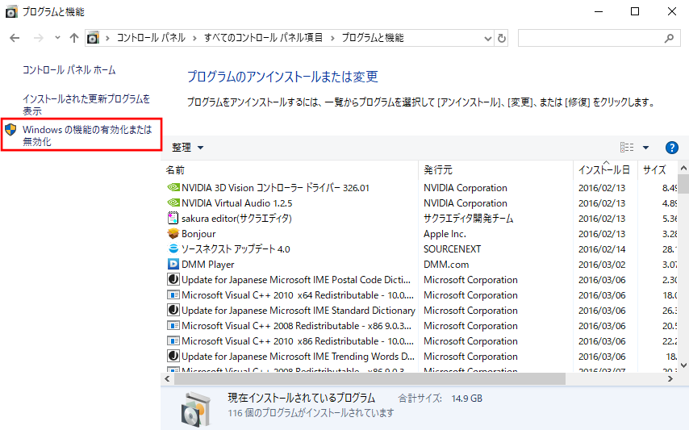Expand the address bar history dropdown
The height and width of the screenshot is (430, 689).
point(488,38)
